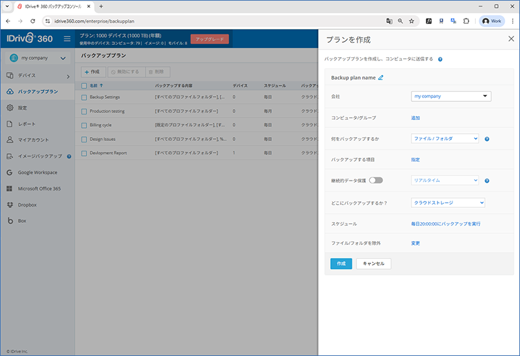Toggle the 継続的データ保護 switch
Viewport: 520px width, 356px height.
pyautogui.click(x=376, y=180)
